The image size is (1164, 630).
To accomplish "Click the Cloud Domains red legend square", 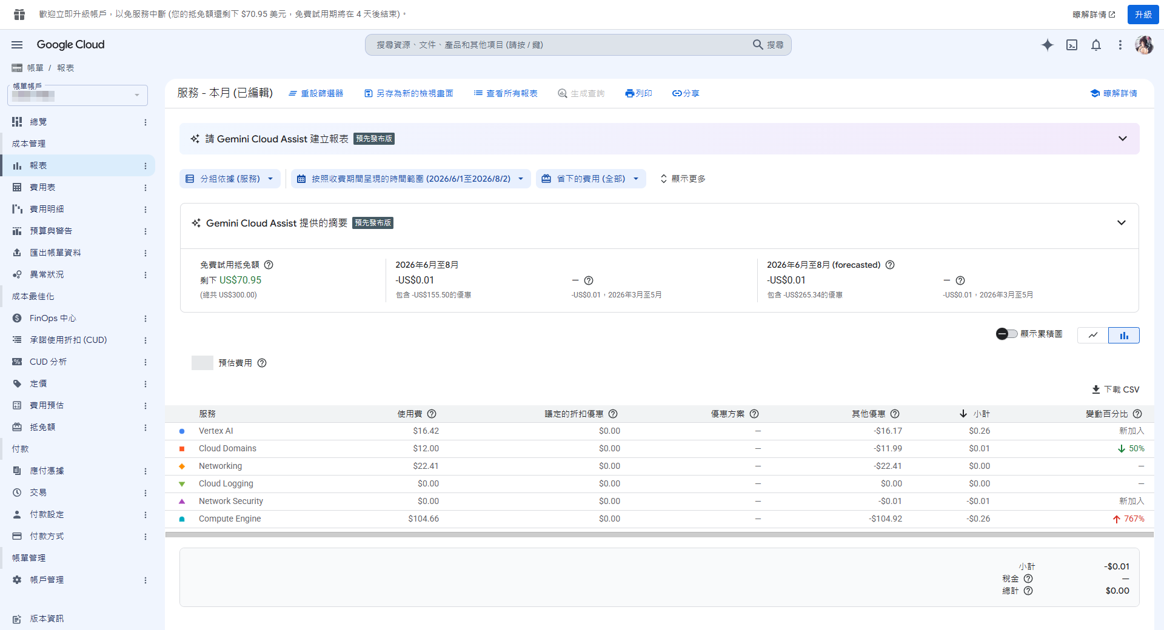I will [x=182, y=449].
